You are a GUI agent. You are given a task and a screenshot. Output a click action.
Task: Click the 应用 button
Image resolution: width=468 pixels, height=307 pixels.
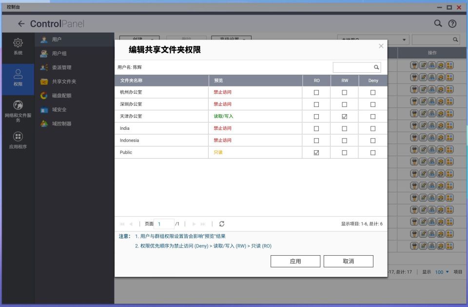click(x=295, y=261)
